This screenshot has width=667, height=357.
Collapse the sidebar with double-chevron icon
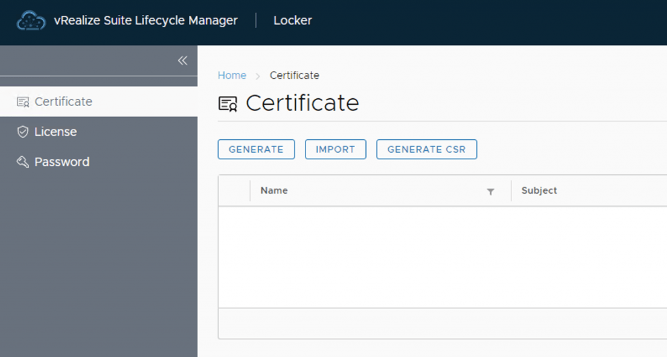[x=182, y=60]
